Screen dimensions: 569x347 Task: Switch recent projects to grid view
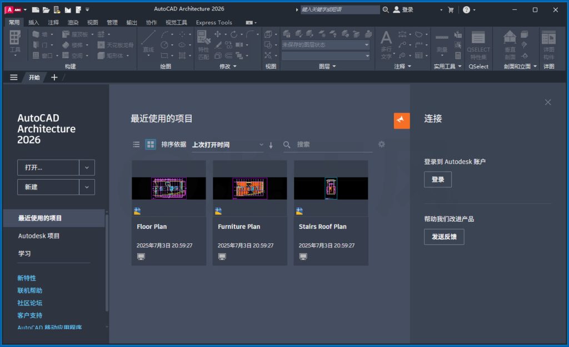click(150, 145)
